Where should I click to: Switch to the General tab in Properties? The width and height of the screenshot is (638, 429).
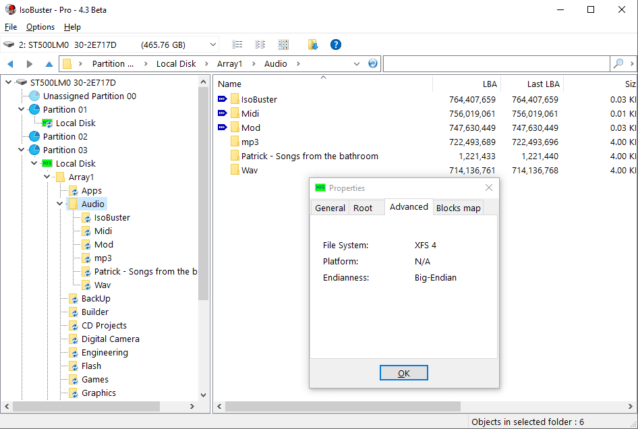pos(330,208)
